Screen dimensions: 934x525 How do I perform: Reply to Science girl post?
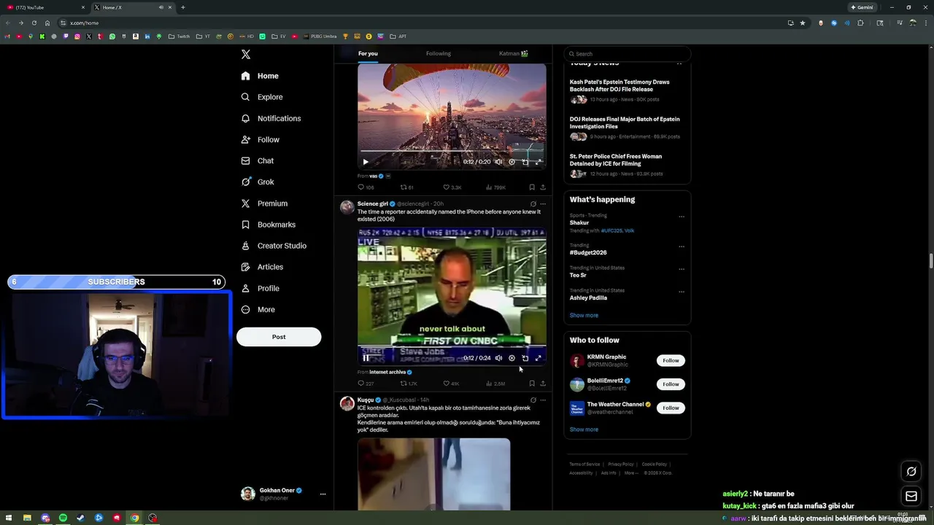(365, 384)
